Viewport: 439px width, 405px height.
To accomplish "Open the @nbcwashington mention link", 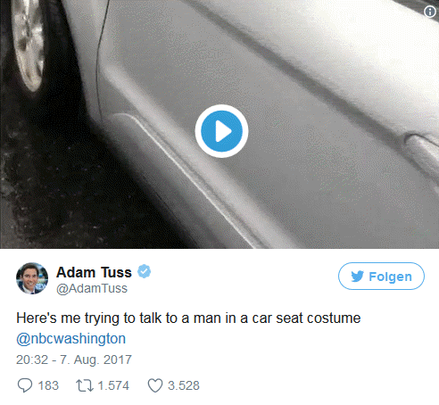I will pos(70,339).
